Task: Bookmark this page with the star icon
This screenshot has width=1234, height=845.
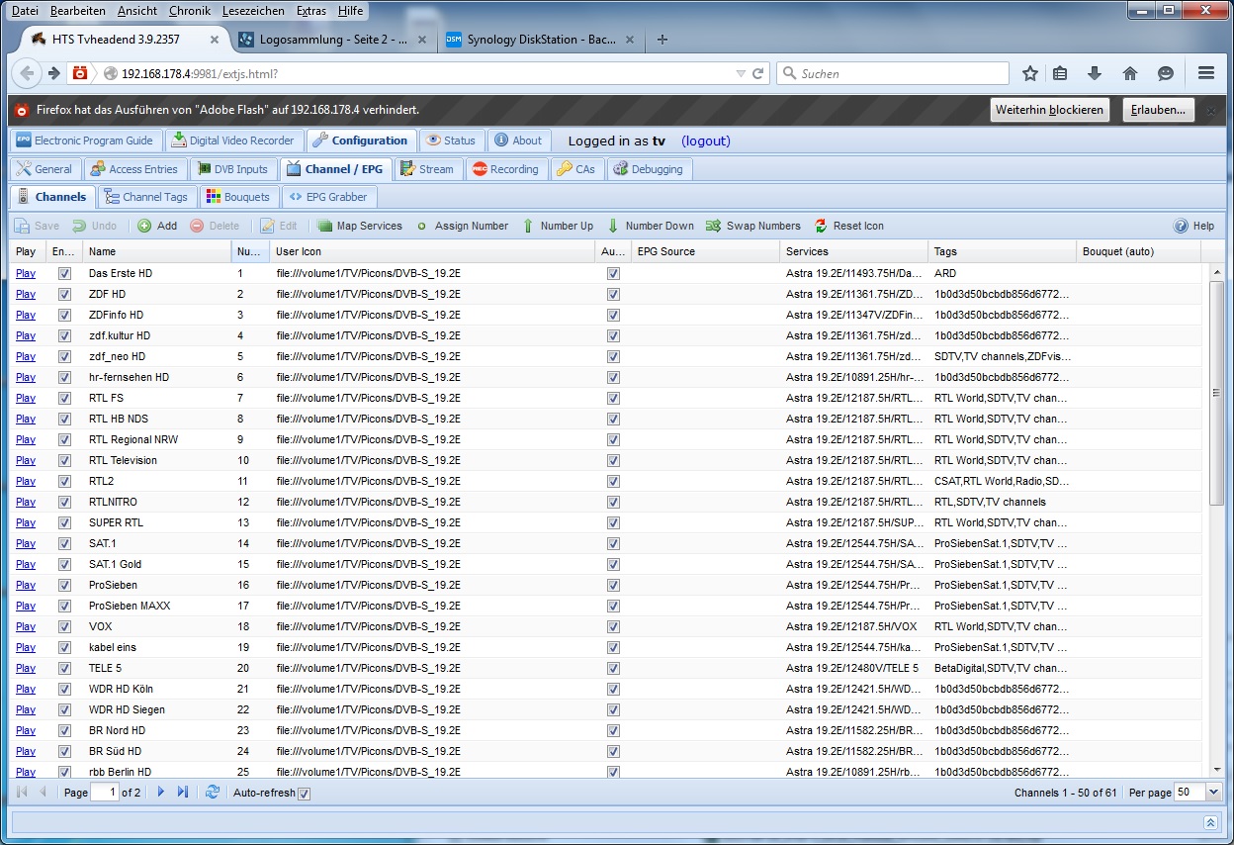Action: point(1030,73)
